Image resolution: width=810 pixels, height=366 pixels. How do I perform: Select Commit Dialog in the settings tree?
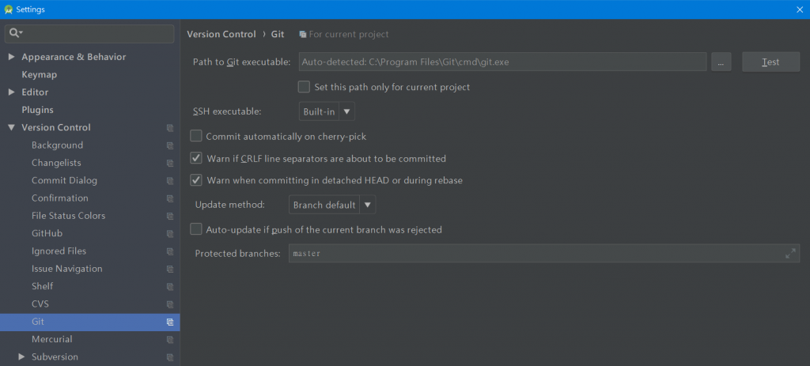coord(64,180)
